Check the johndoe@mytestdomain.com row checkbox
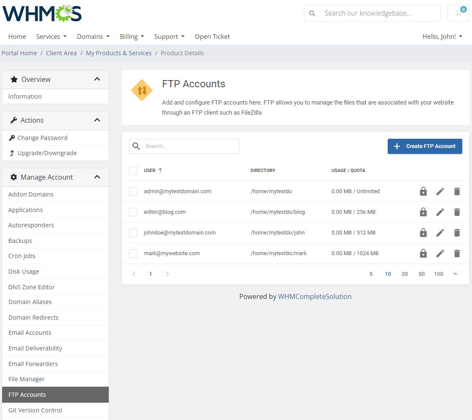This screenshot has width=472, height=420. pos(133,233)
